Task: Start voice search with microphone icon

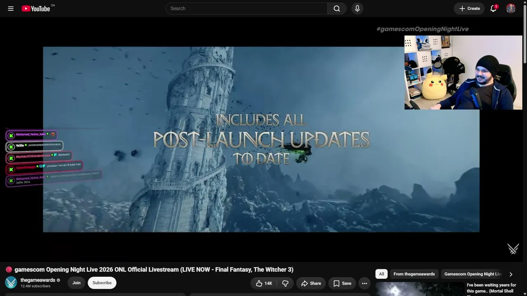Action: (357, 8)
